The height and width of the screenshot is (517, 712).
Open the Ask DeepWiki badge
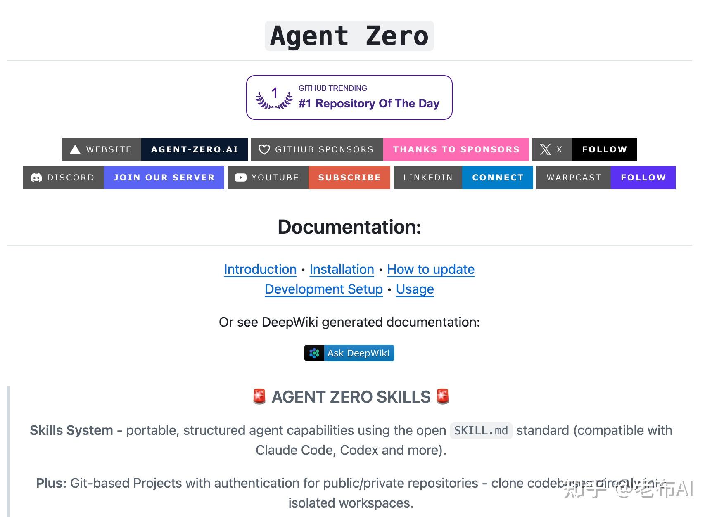pos(349,353)
